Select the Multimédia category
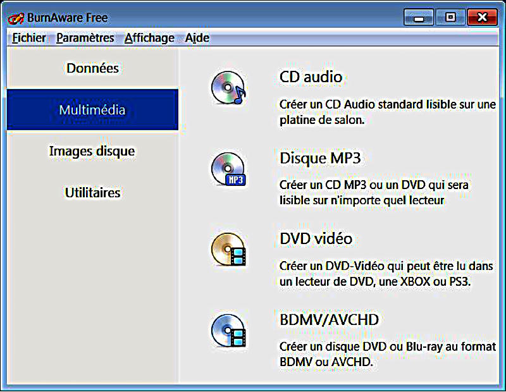Screen dimensions: 506x392 pyautogui.click(x=92, y=109)
